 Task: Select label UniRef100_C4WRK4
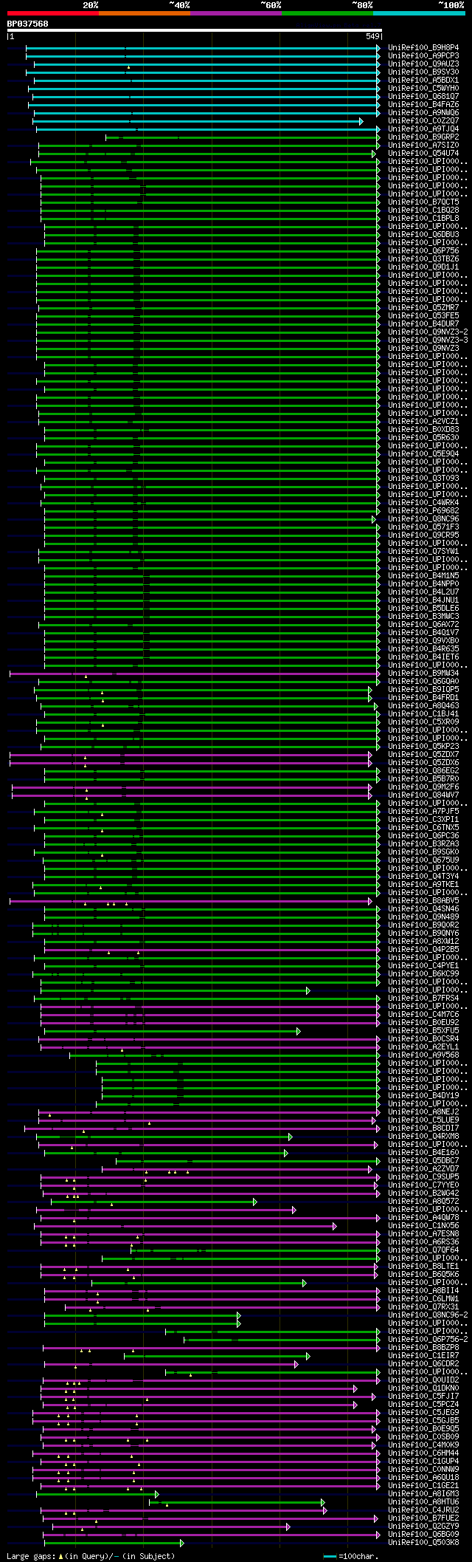[x=423, y=503]
